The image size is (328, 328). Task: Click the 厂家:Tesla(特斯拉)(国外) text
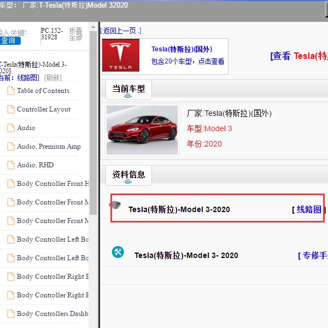(229, 113)
